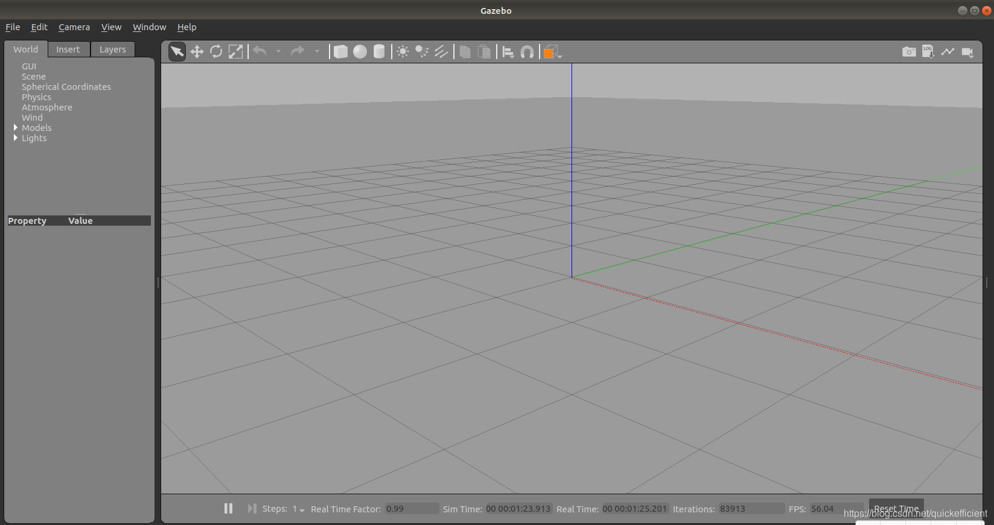Toggle the Snap magnet tool
The image size is (994, 525).
tap(527, 52)
